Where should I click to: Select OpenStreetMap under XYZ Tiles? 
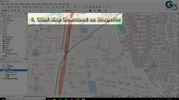tap(12, 54)
